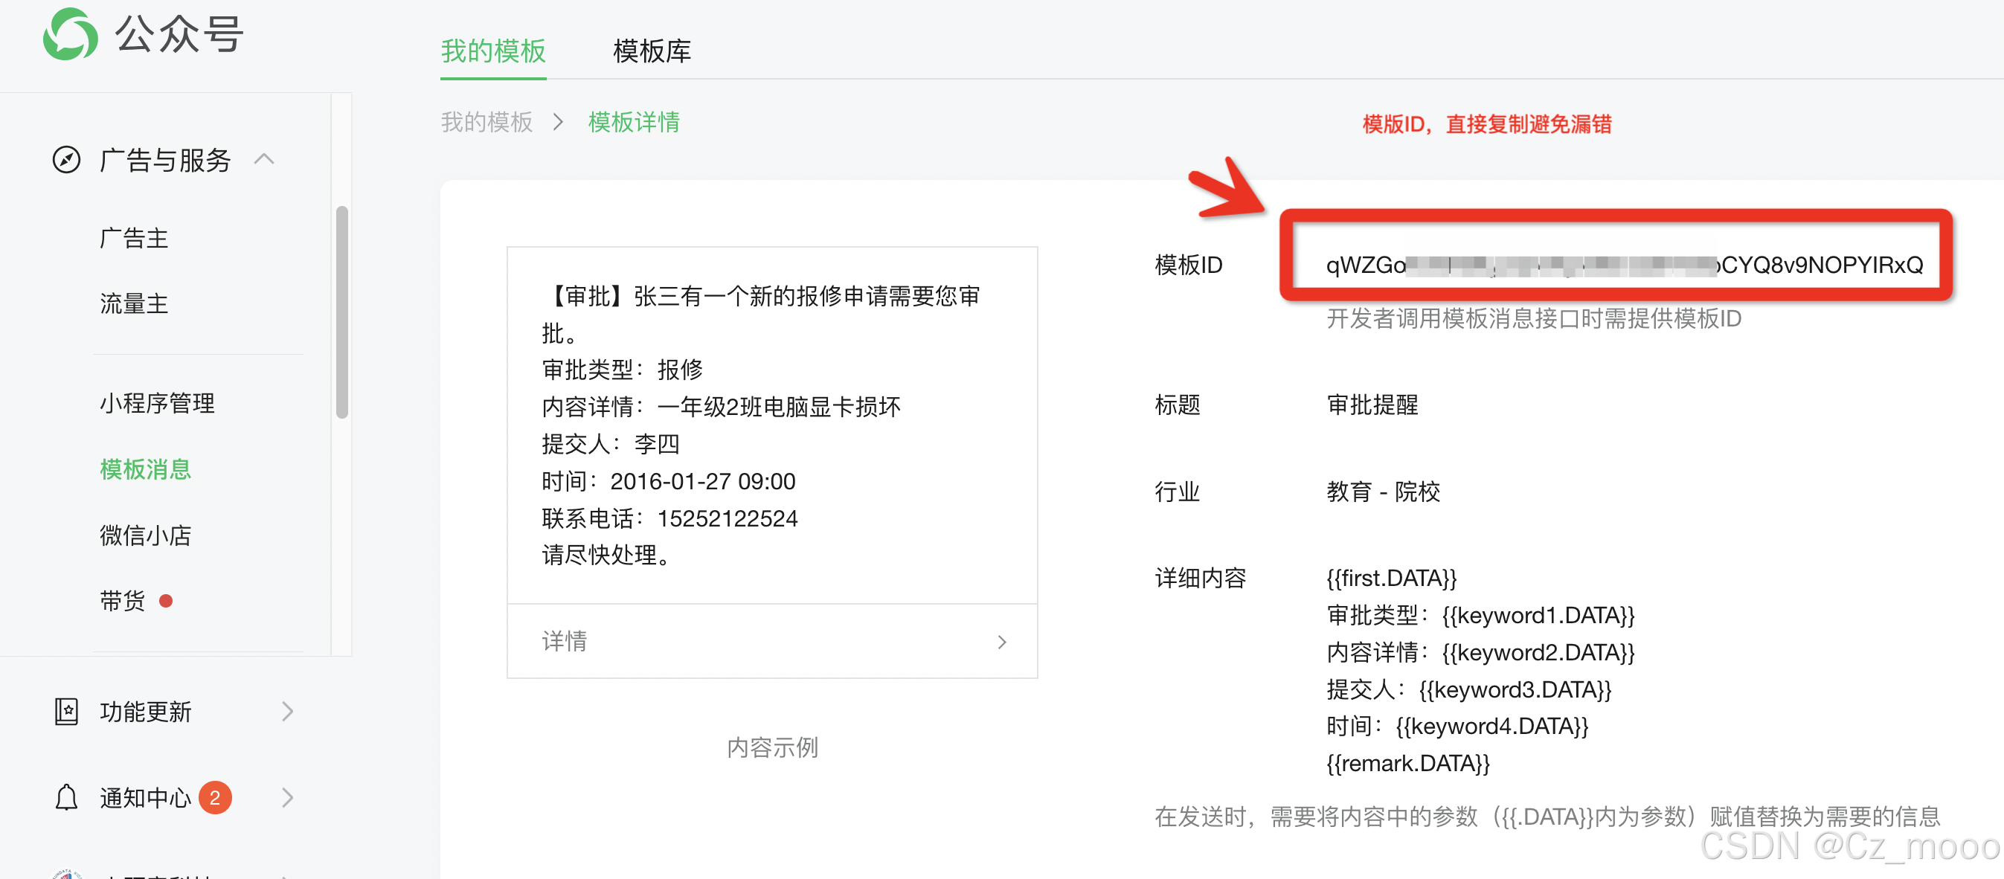Image resolution: width=2004 pixels, height=879 pixels.
Task: Collapse the 广告与服务 section chevron
Action: pyautogui.click(x=265, y=159)
